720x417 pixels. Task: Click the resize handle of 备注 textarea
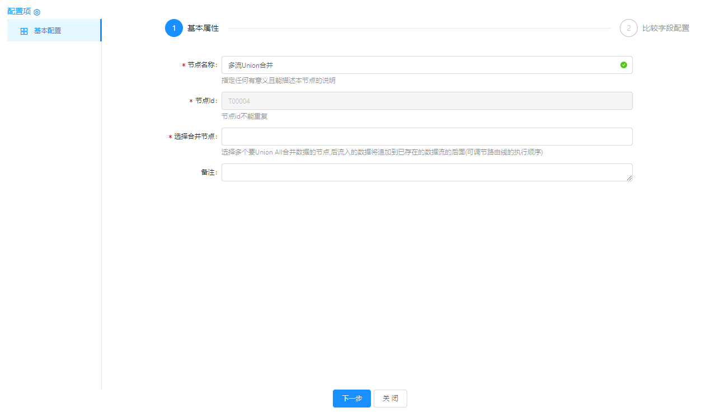pos(629,178)
